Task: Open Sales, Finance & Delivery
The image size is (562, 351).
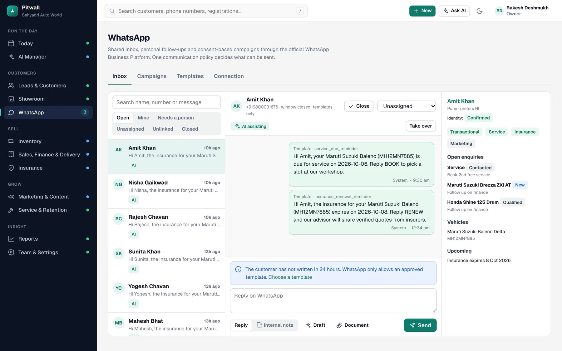Action: [x=48, y=154]
